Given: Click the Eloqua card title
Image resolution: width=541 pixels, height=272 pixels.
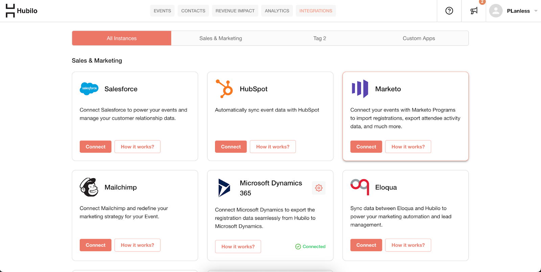Looking at the screenshot, I should [x=386, y=187].
